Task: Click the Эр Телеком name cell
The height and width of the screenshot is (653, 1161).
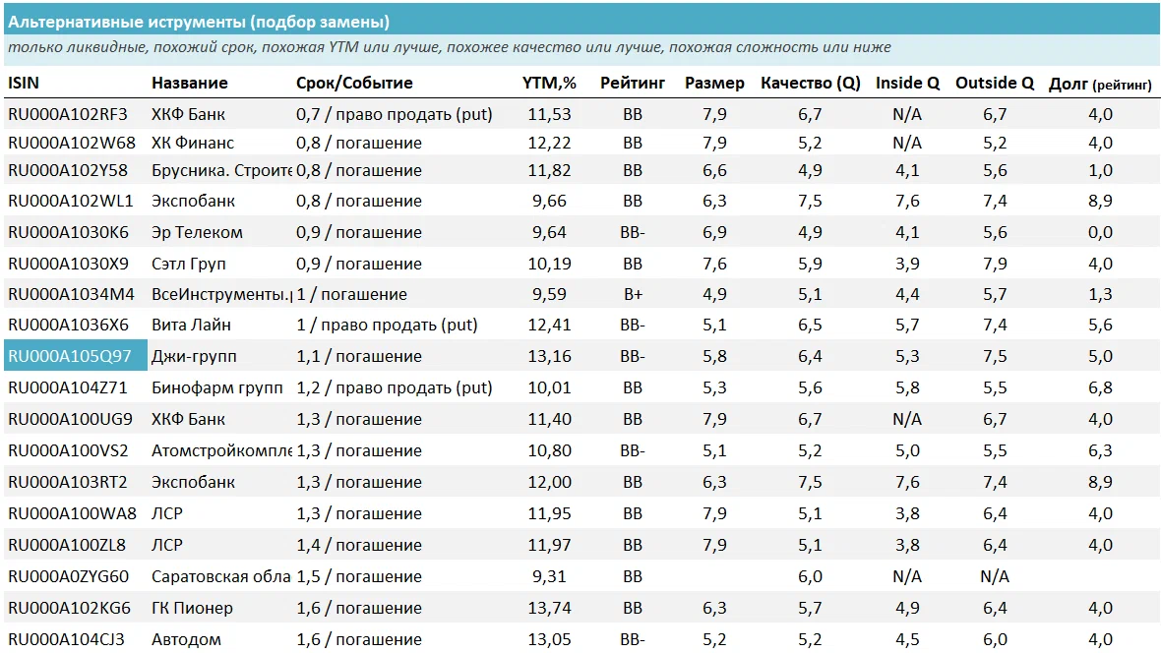Action: point(197,233)
